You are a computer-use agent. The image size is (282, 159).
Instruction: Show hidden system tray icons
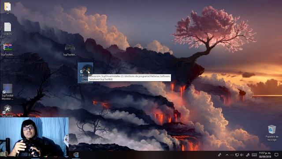pos(227,155)
